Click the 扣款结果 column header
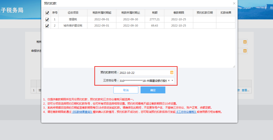The height and width of the screenshot is (140, 273). [x=226, y=13]
